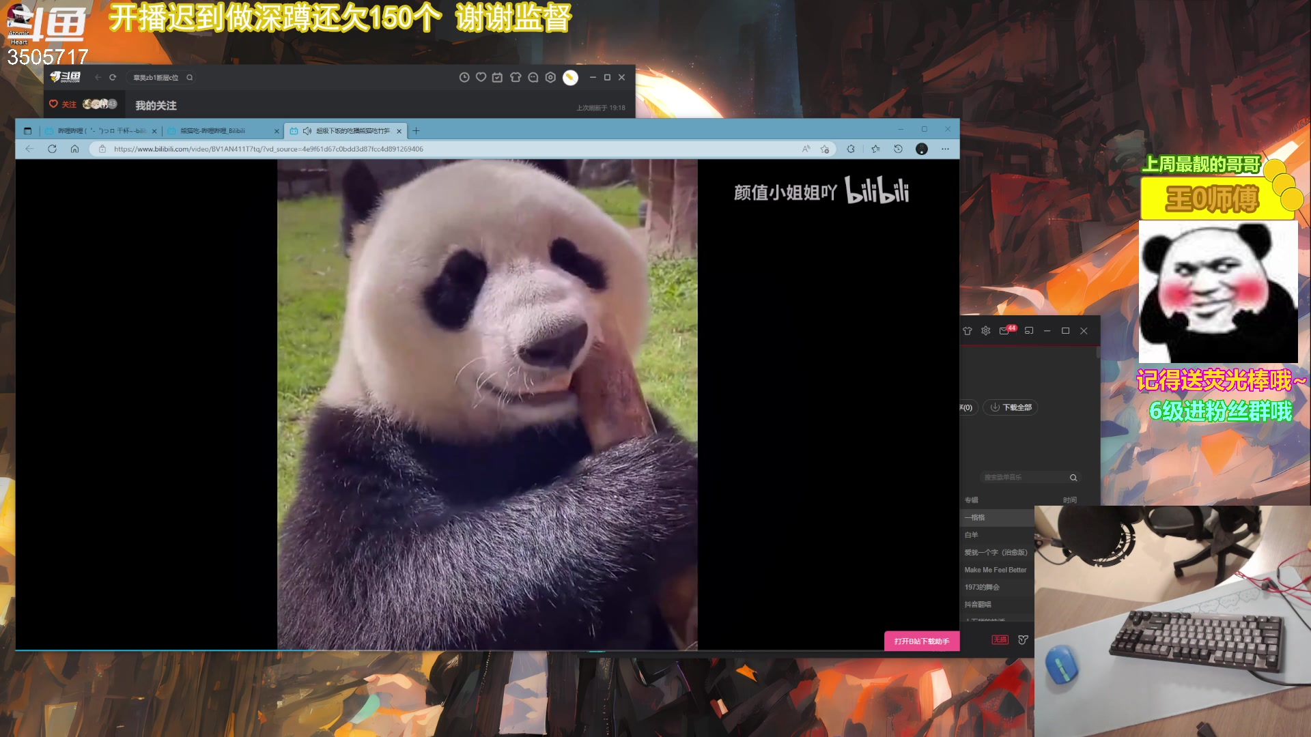
Task: Click the 下载全部 download button
Action: 1010,407
